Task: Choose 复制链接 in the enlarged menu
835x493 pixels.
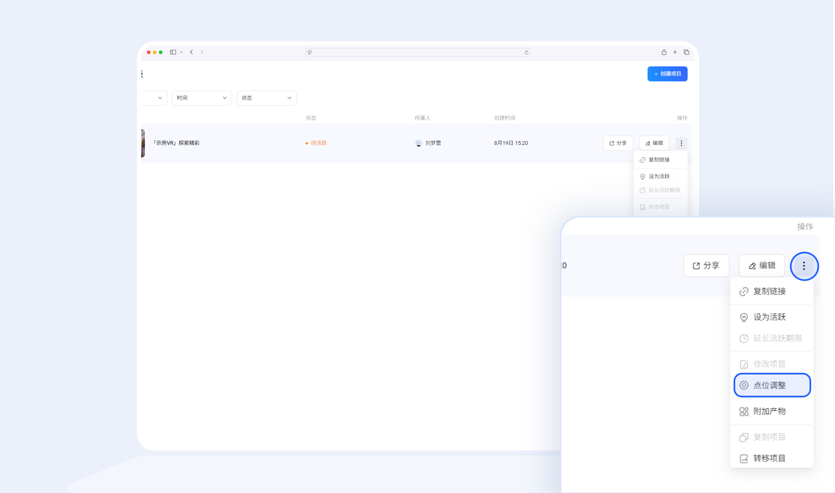Action: tap(772, 291)
